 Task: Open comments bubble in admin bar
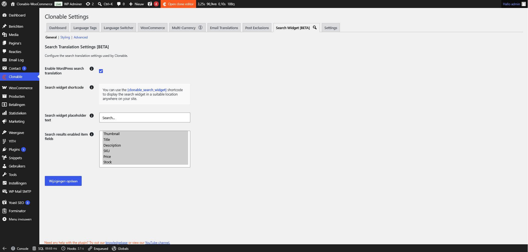[119, 4]
